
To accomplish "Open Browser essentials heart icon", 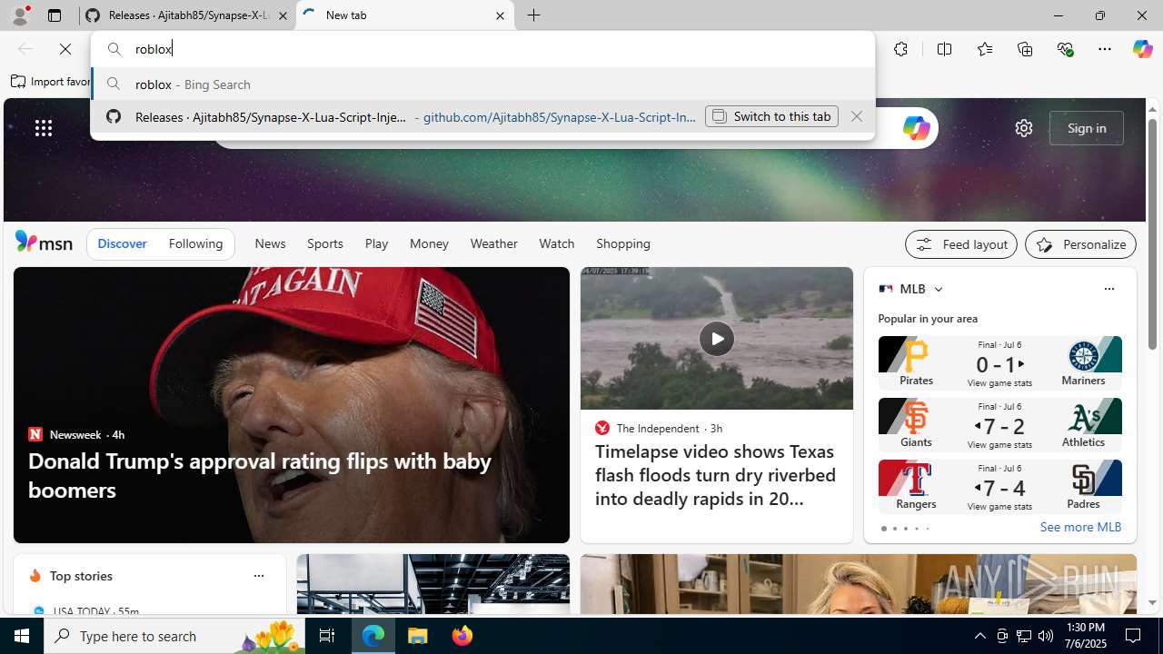I will [x=1065, y=49].
